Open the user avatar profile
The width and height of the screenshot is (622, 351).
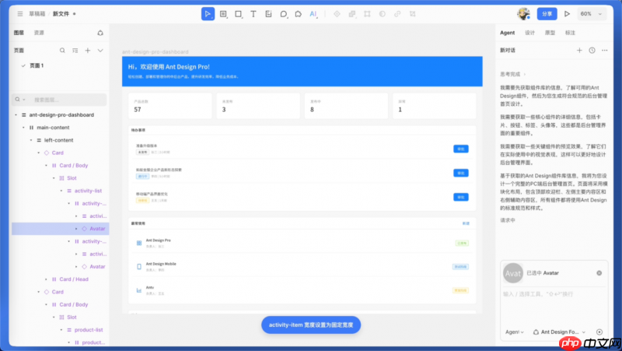point(523,13)
